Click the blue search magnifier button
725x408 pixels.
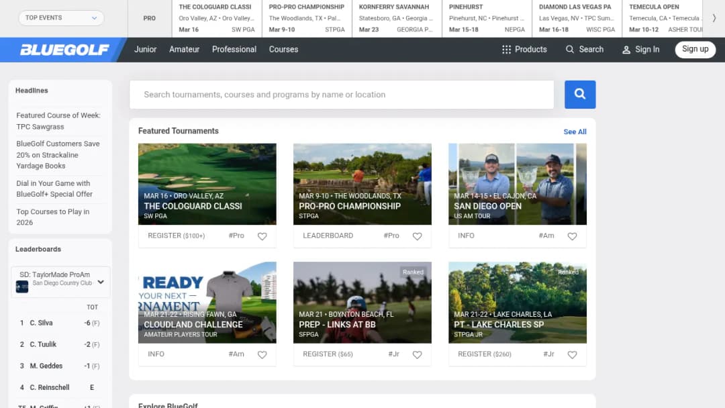pos(580,94)
